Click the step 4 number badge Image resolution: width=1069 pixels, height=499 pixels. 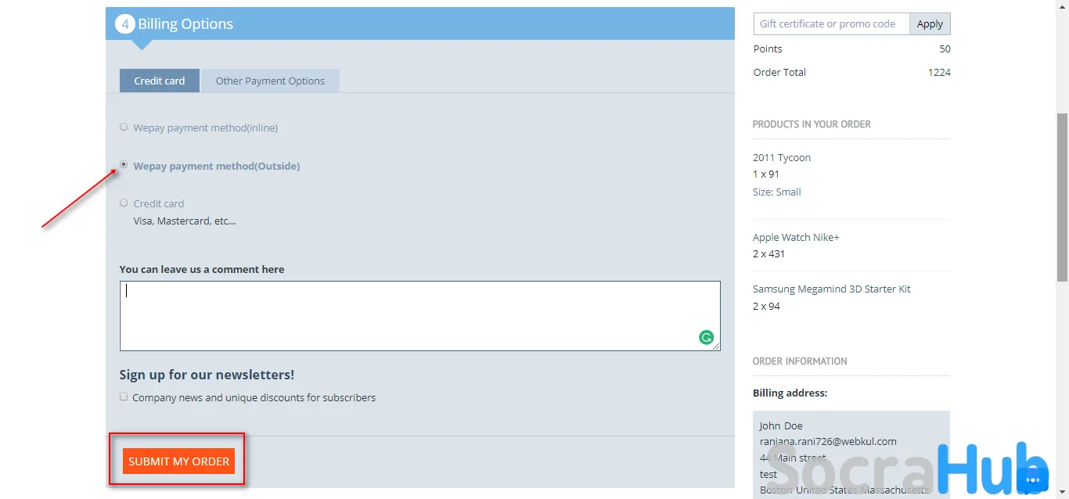124,24
